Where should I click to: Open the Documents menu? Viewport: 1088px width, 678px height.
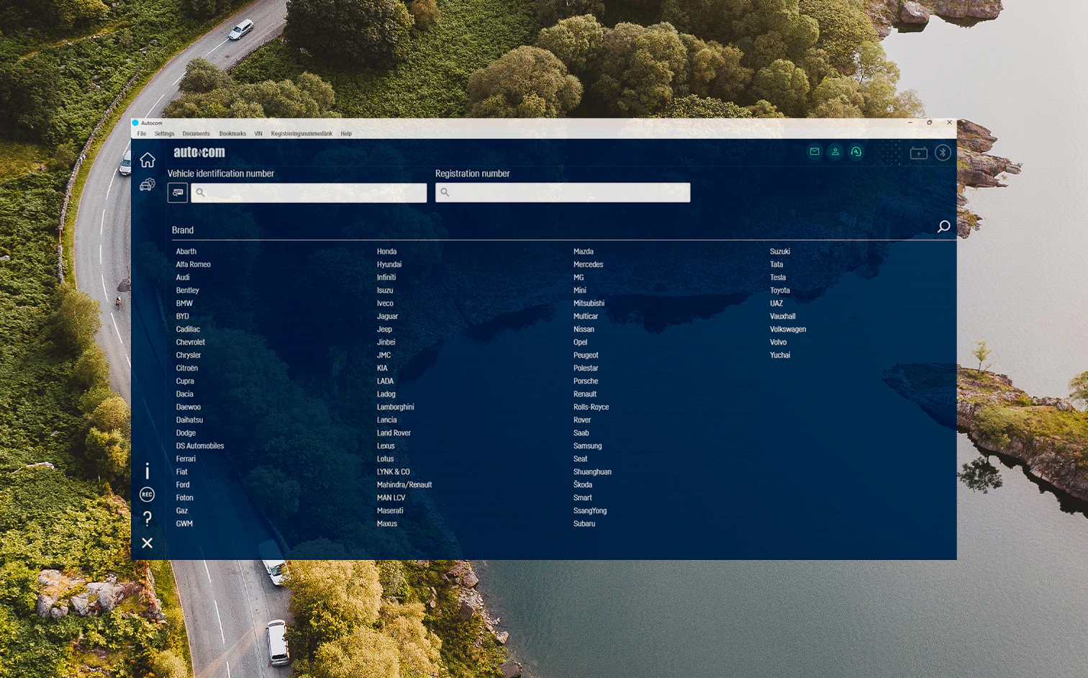196,133
